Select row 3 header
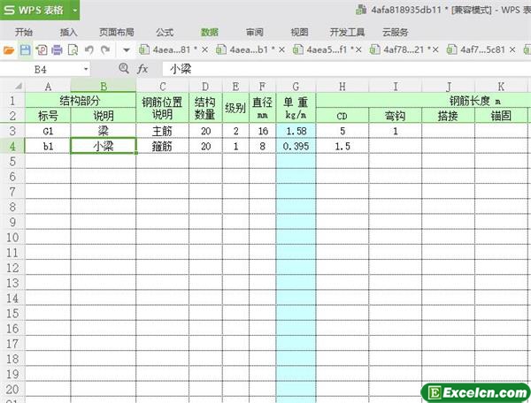 point(12,131)
